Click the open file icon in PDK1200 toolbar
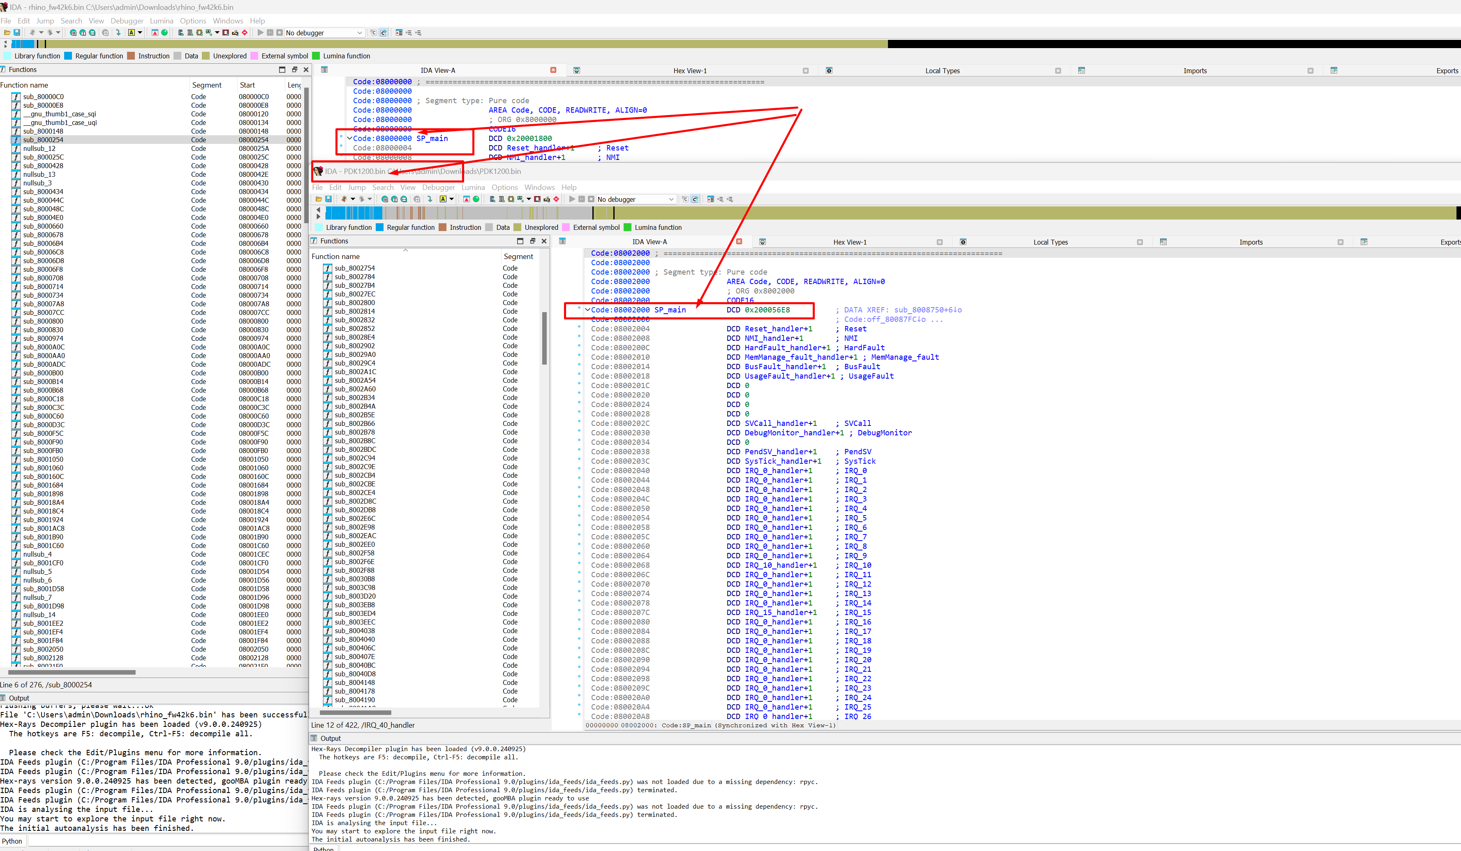The image size is (1461, 851). pyautogui.click(x=318, y=199)
